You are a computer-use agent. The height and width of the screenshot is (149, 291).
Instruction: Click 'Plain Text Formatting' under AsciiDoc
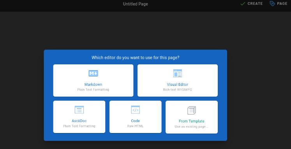79,126
